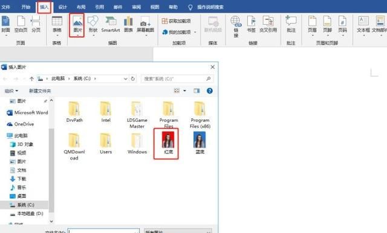Insert a 书签 (Bookmark)

point(252,25)
